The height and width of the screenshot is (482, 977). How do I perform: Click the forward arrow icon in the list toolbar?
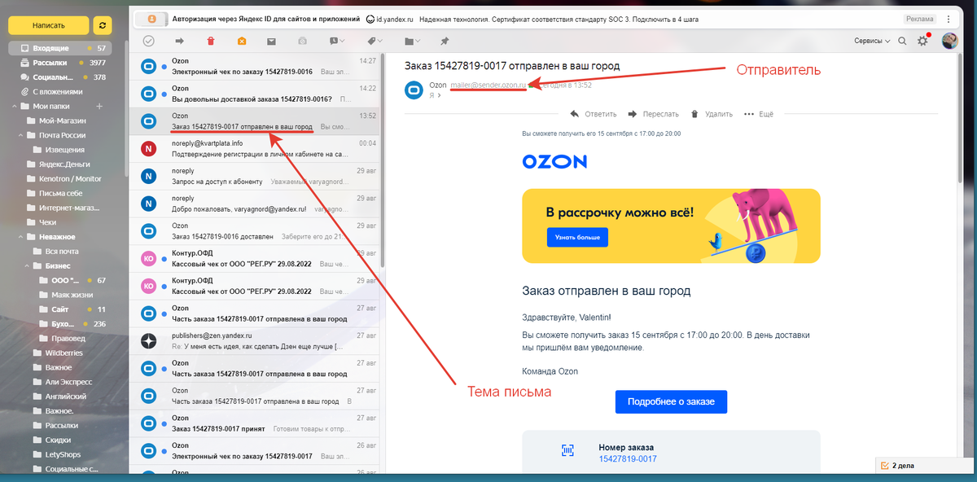[179, 41]
